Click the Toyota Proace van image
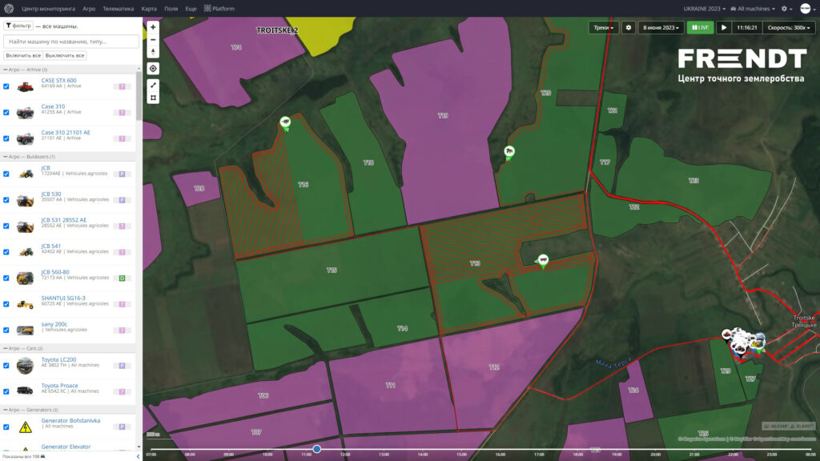The width and height of the screenshot is (820, 461). (x=25, y=391)
